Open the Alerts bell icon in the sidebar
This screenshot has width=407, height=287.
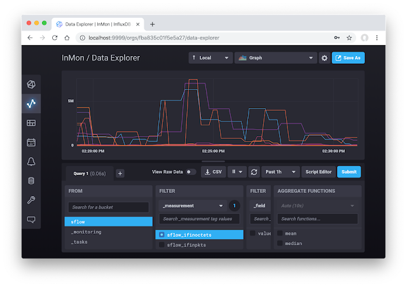coord(31,162)
